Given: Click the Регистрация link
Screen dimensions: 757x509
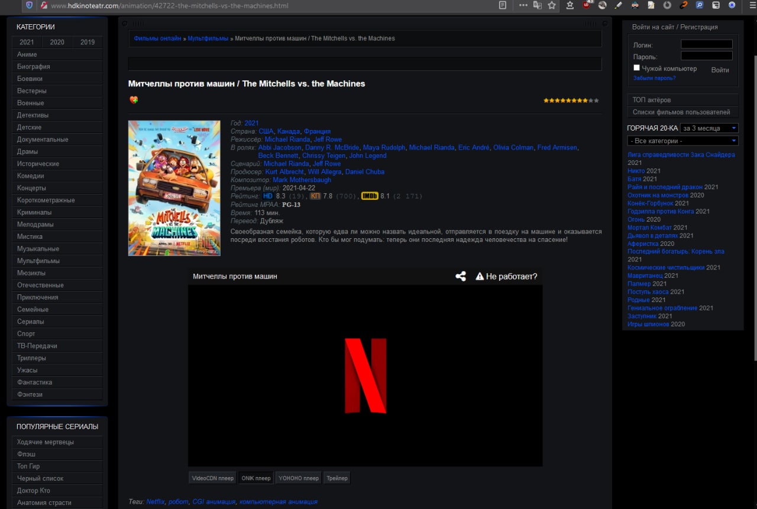Looking at the screenshot, I should [699, 27].
